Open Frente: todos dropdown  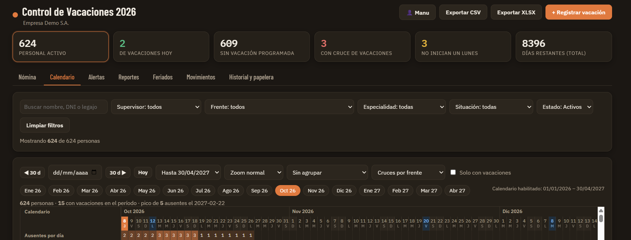[279, 107]
